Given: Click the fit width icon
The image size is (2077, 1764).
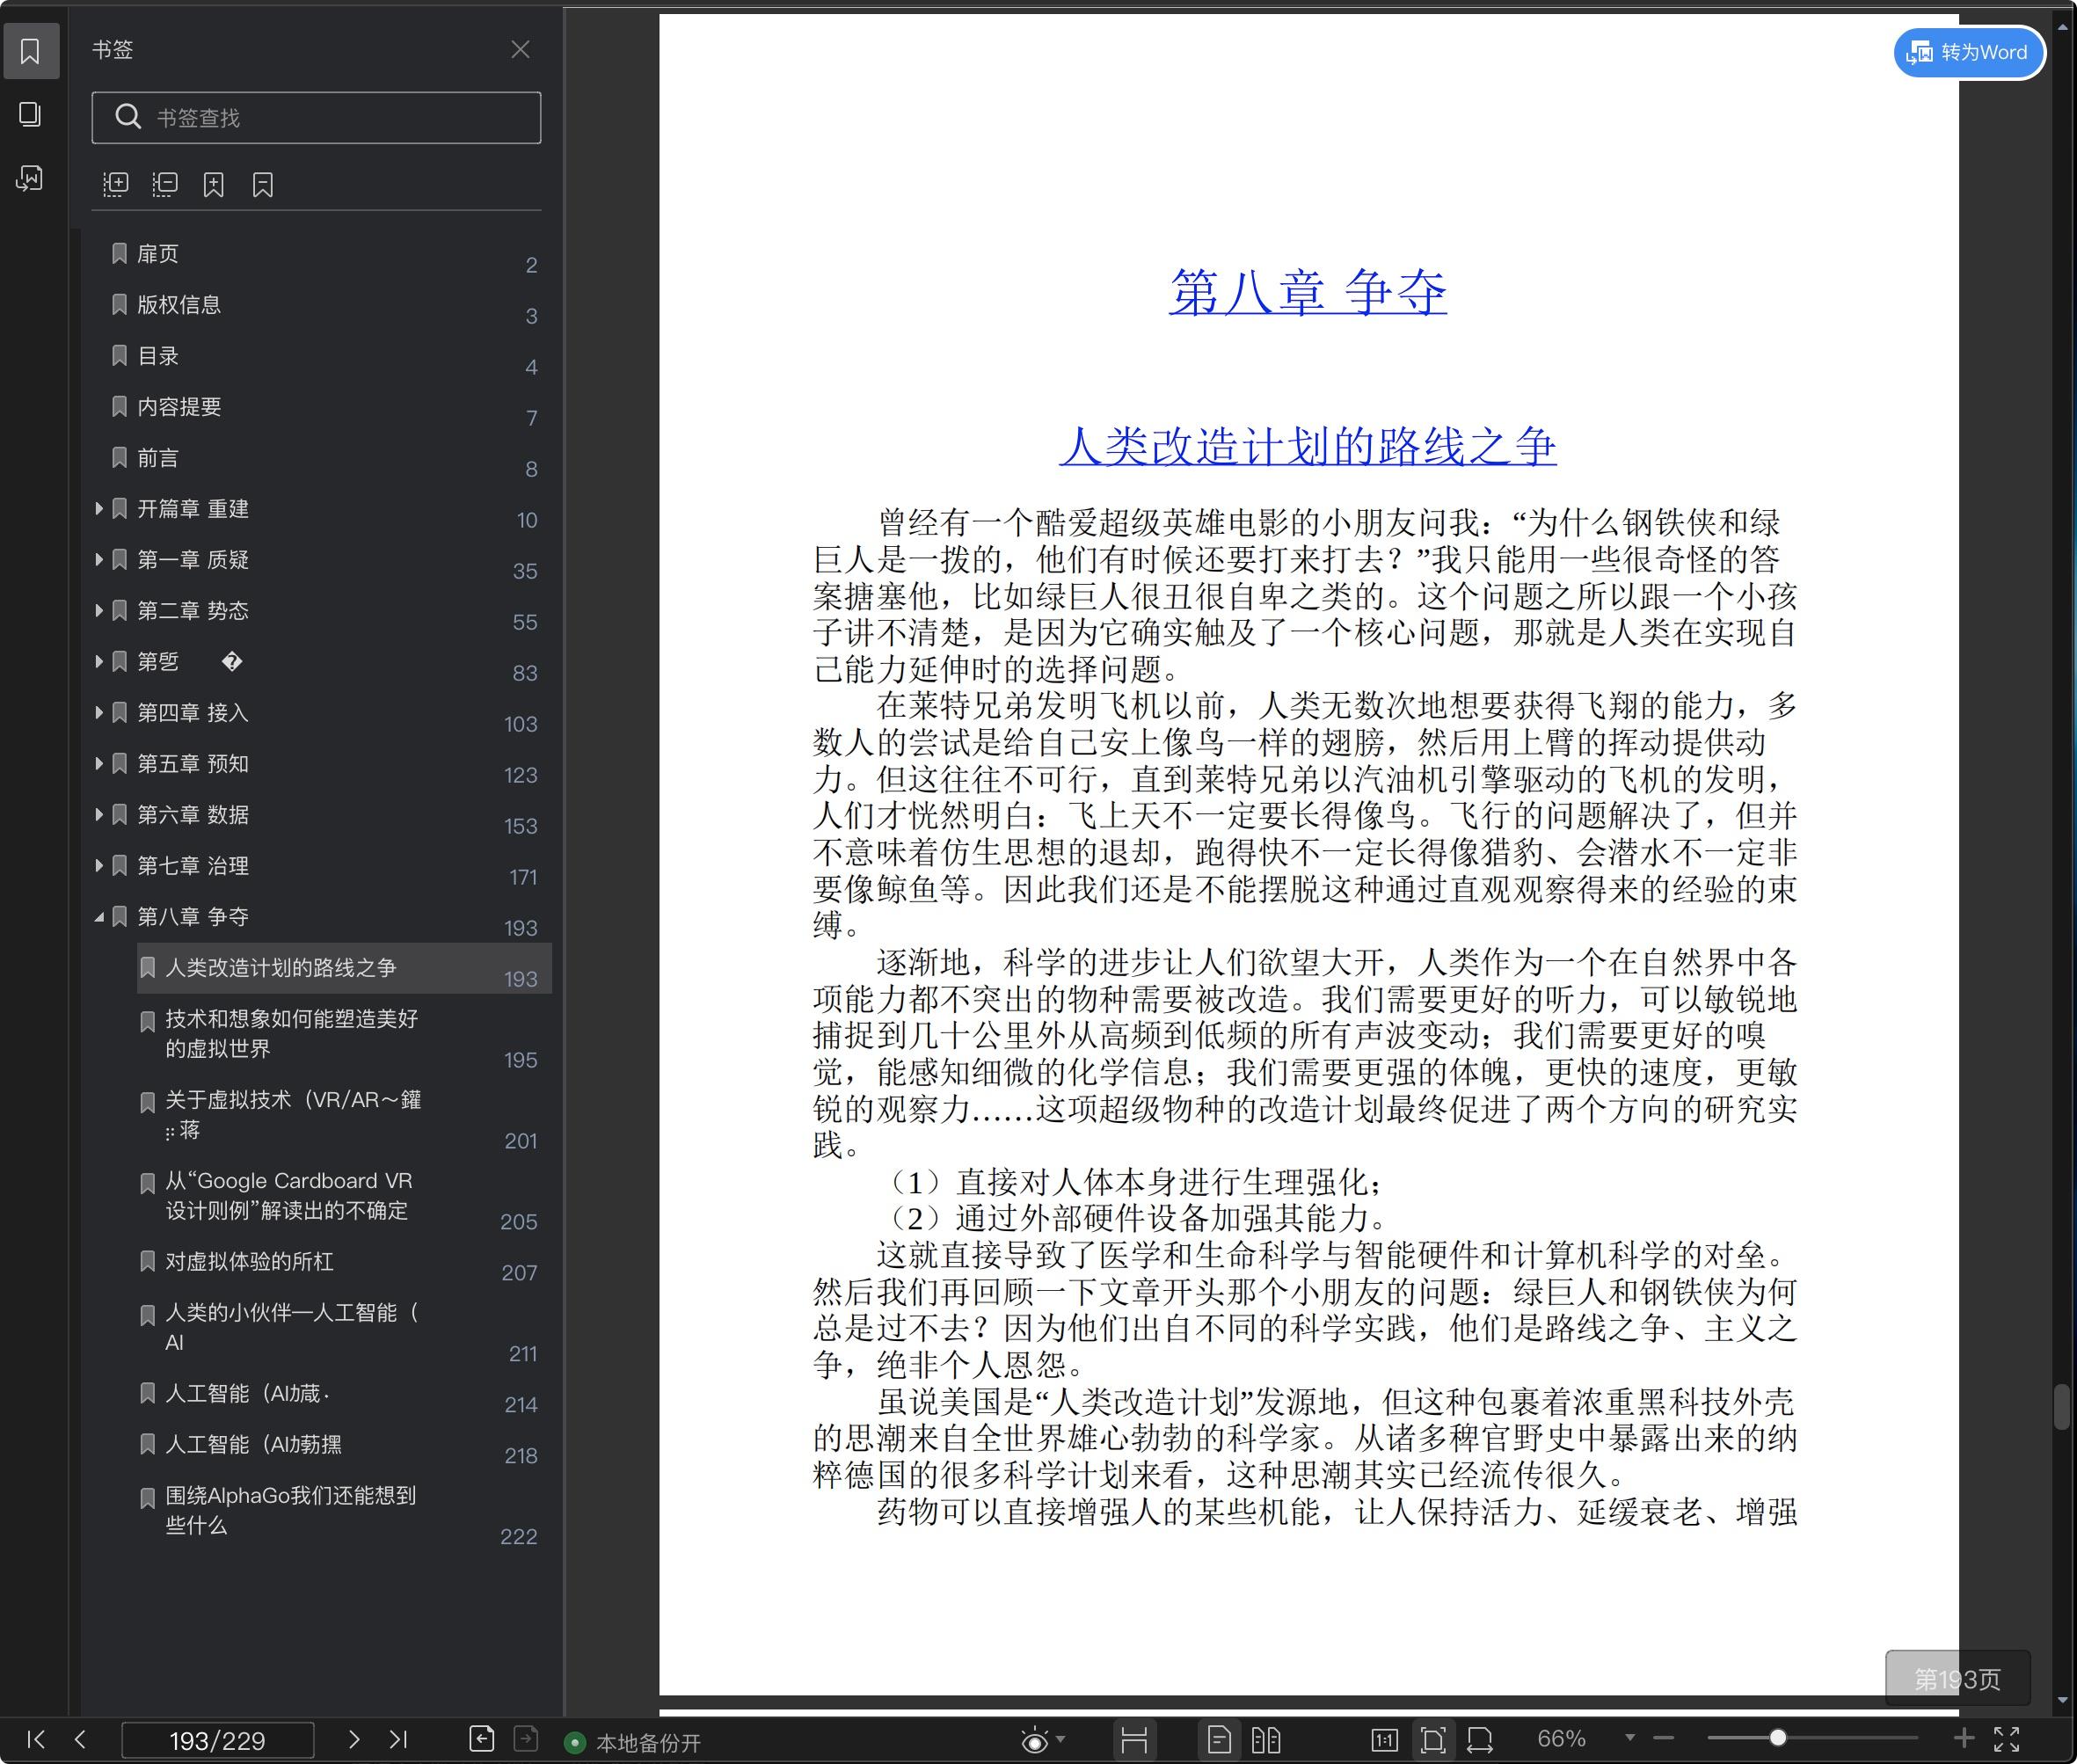Looking at the screenshot, I should 1480,1740.
